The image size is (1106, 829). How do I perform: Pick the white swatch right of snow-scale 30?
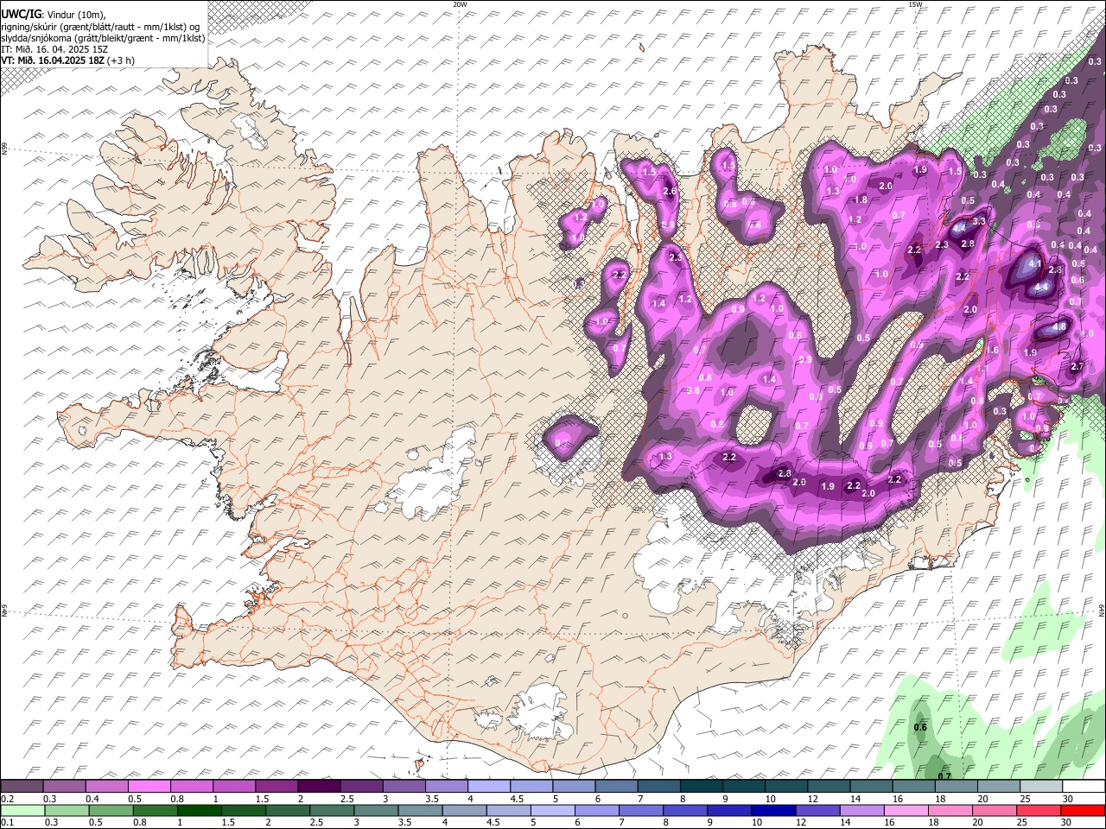pyautogui.click(x=1084, y=787)
